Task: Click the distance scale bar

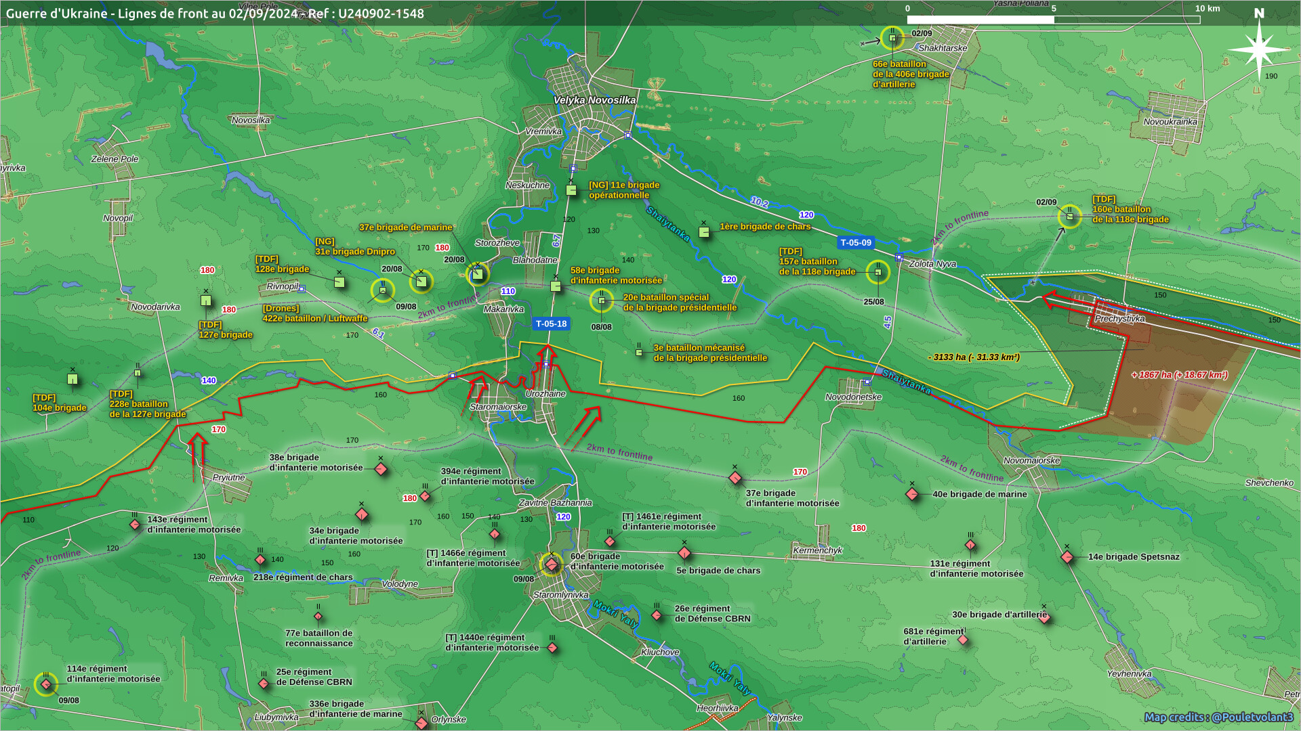Action: click(x=1052, y=20)
